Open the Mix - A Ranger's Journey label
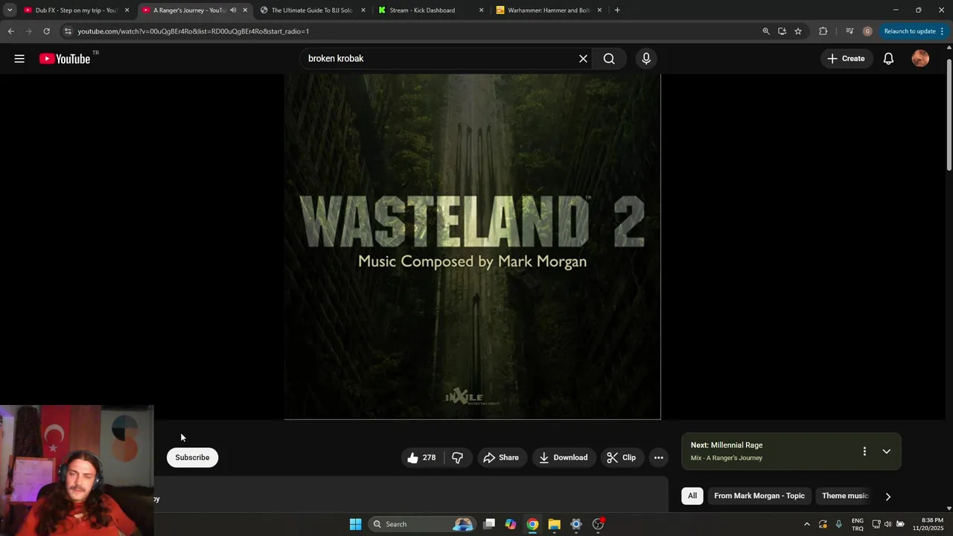 726,458
